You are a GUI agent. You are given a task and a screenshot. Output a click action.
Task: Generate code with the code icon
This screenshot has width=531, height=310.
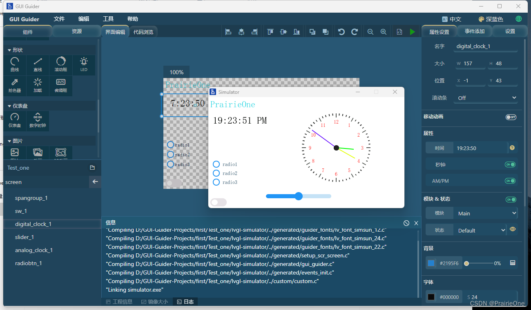399,32
